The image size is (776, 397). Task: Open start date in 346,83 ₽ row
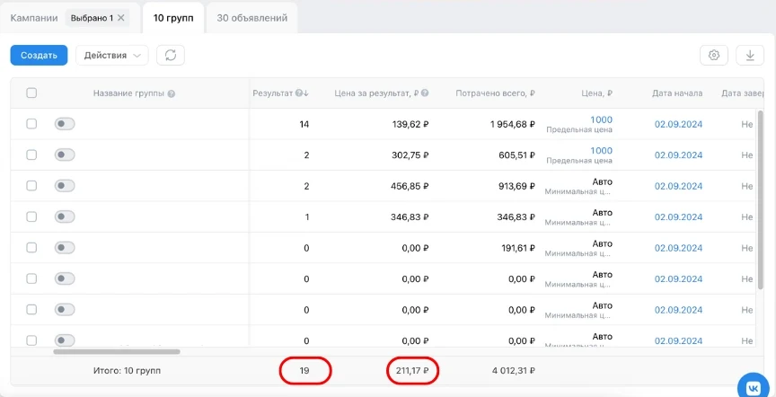point(678,216)
